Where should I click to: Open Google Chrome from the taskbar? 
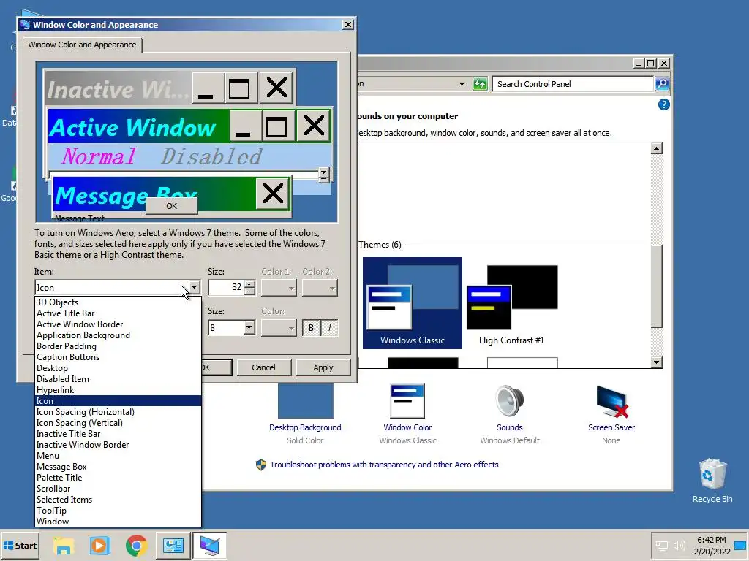point(136,545)
